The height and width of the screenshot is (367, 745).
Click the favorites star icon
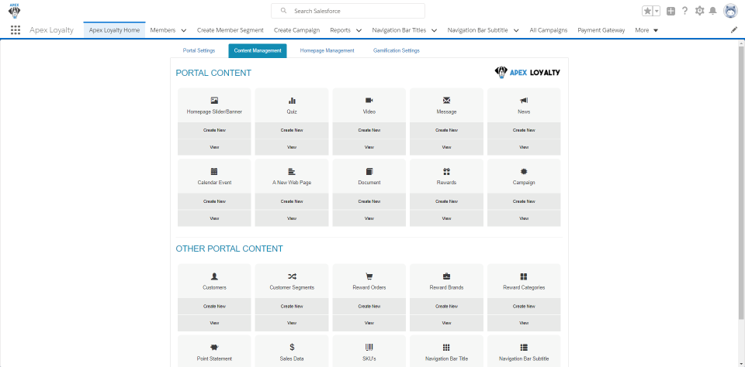point(647,11)
